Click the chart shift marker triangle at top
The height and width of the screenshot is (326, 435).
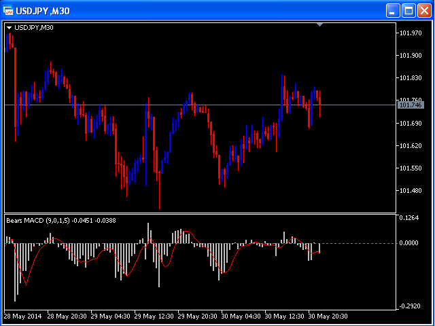pyautogui.click(x=320, y=25)
